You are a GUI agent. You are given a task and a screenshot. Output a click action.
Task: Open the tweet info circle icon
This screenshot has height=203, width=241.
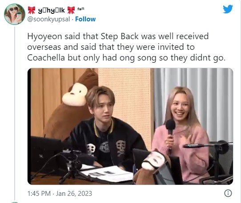click(228, 193)
